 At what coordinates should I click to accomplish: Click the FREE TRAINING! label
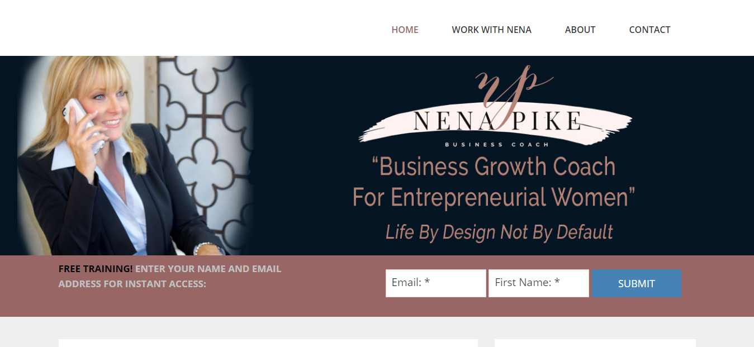coord(95,269)
